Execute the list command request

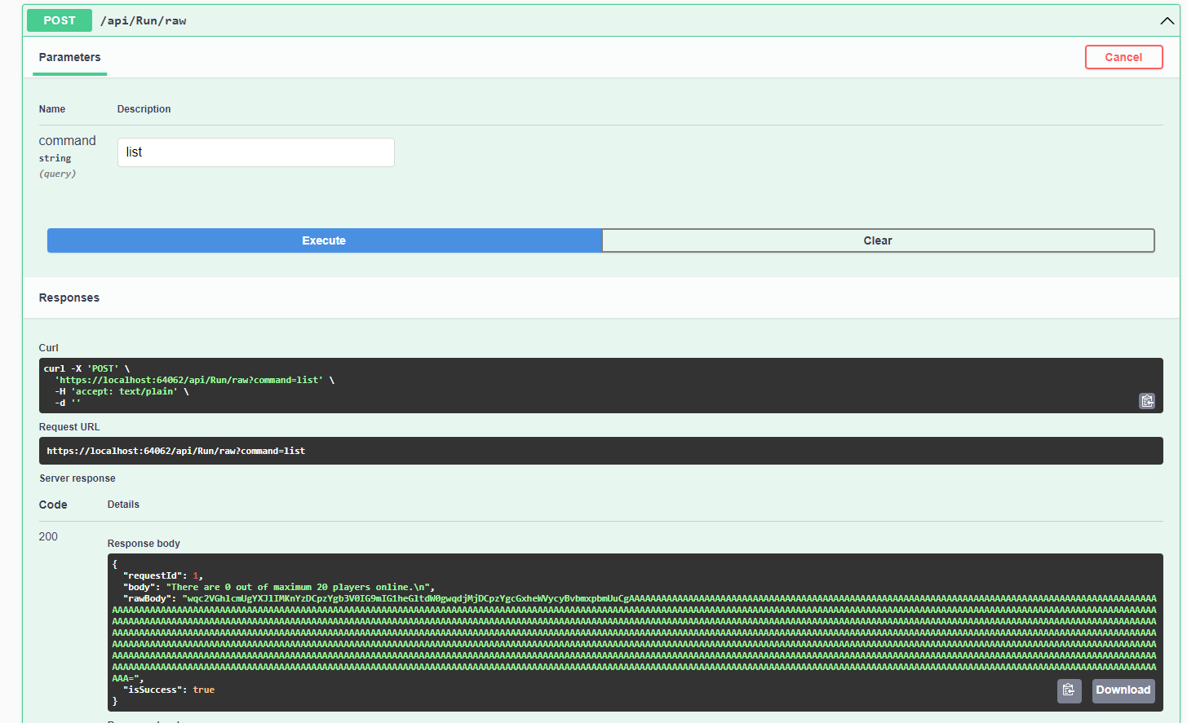tap(324, 240)
